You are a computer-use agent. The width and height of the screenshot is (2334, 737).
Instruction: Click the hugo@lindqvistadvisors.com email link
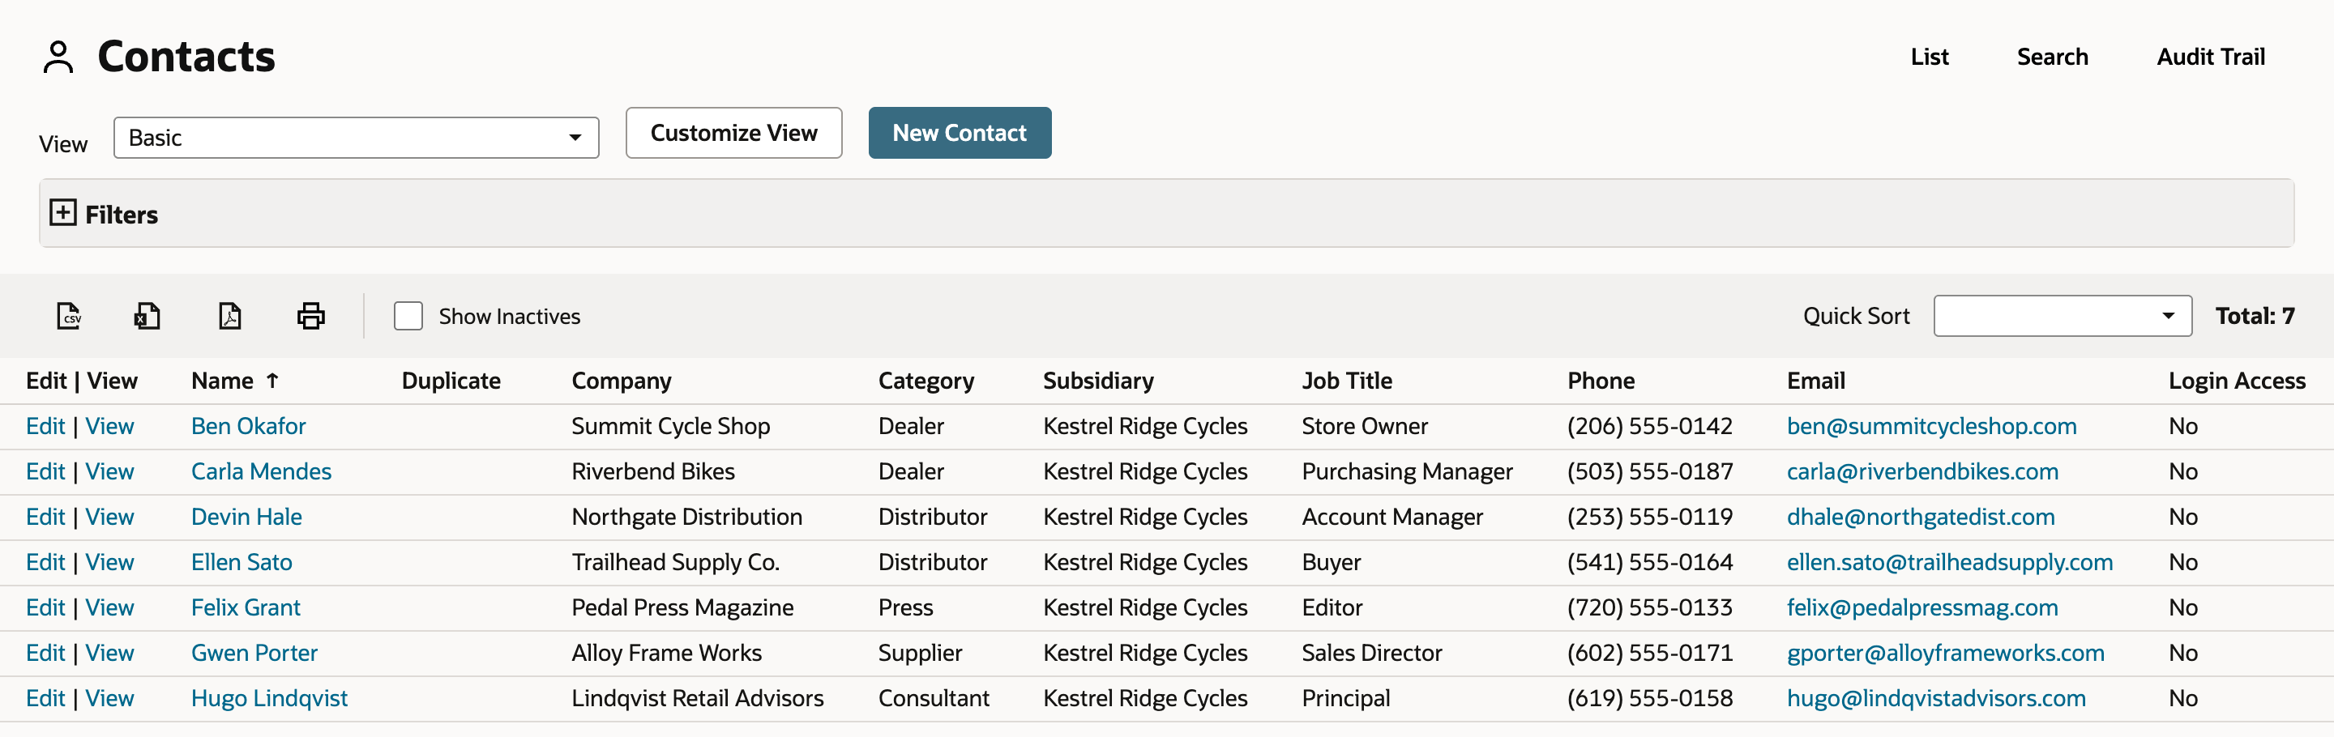pos(1935,698)
